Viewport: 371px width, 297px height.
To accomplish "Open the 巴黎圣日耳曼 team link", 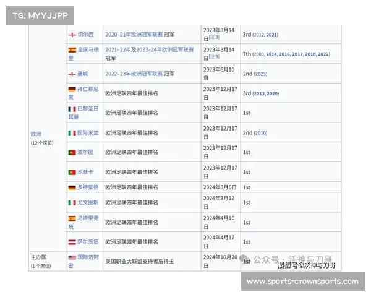I will [x=83, y=113].
